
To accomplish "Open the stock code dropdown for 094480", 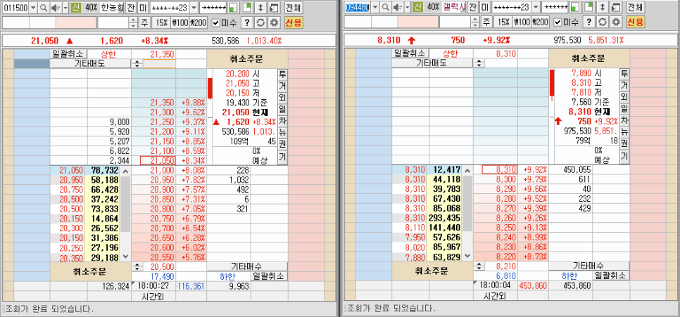I will point(375,7).
